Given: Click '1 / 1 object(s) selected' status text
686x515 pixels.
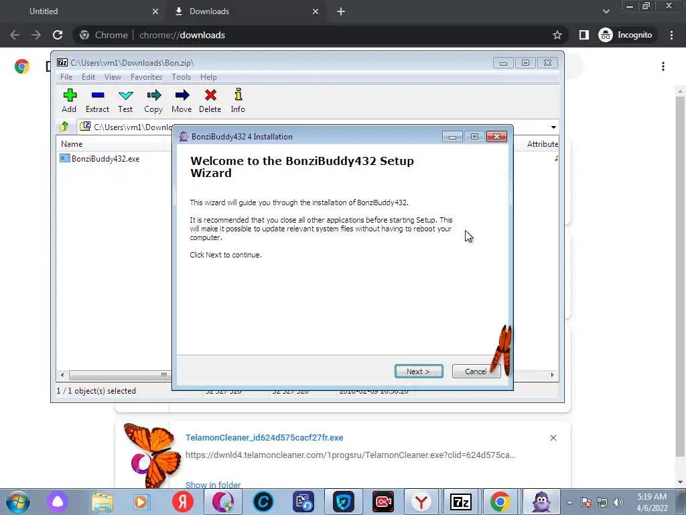Looking at the screenshot, I should pyautogui.click(x=96, y=391).
